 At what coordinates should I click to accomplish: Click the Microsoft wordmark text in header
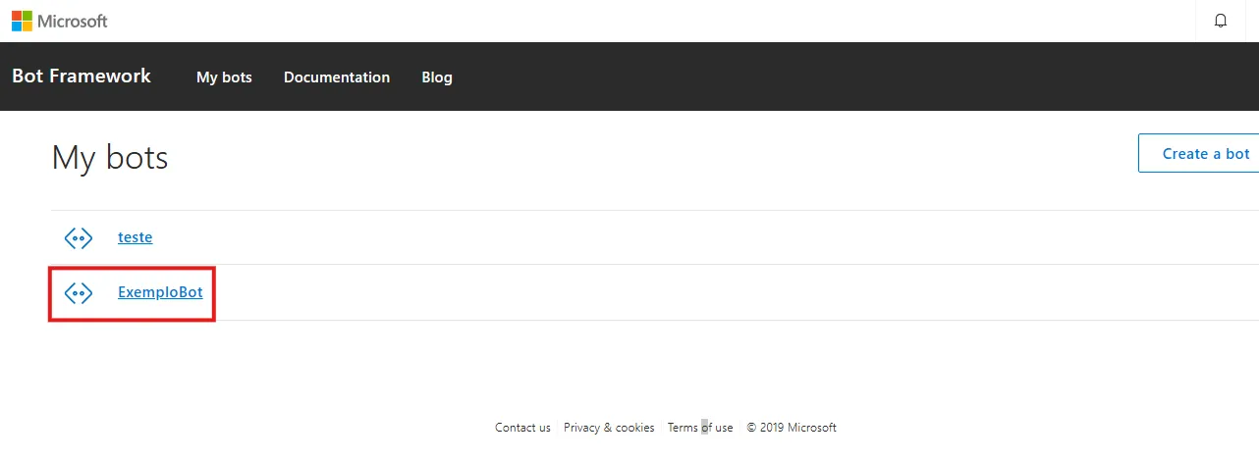pyautogui.click(x=73, y=21)
